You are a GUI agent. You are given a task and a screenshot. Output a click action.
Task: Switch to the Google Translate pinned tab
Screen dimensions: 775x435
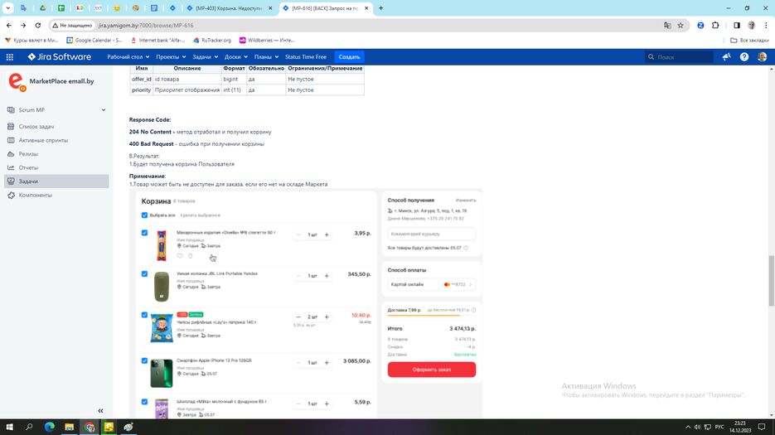[x=24, y=8]
